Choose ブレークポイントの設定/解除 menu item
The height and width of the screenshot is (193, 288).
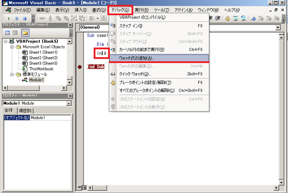[x=159, y=83]
